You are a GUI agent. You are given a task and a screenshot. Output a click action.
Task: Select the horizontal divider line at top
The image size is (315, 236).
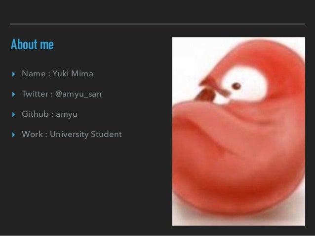[x=157, y=24]
